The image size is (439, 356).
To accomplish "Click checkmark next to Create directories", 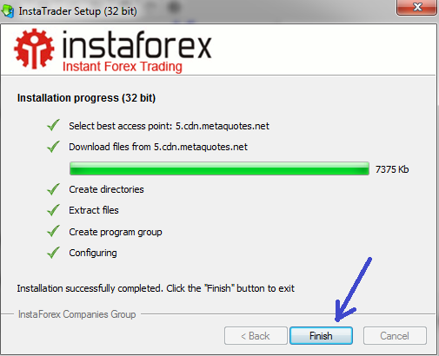I will click(x=53, y=189).
